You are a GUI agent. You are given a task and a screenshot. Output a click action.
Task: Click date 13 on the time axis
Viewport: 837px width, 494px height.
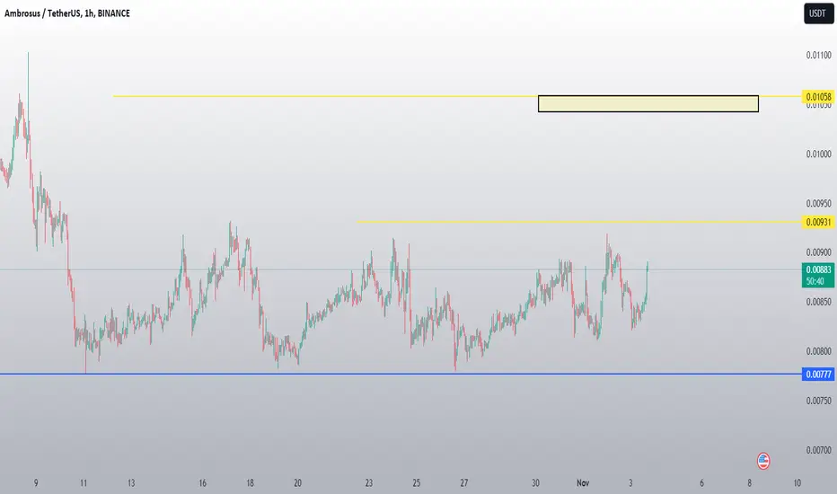point(131,483)
